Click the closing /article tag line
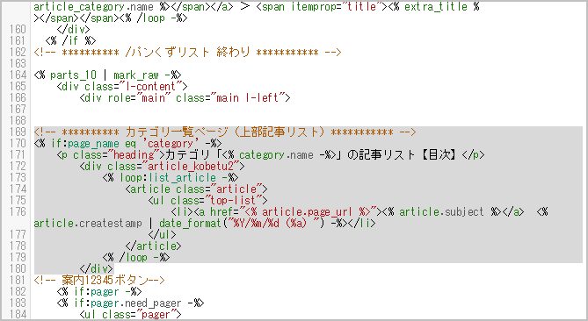 pyautogui.click(x=154, y=246)
